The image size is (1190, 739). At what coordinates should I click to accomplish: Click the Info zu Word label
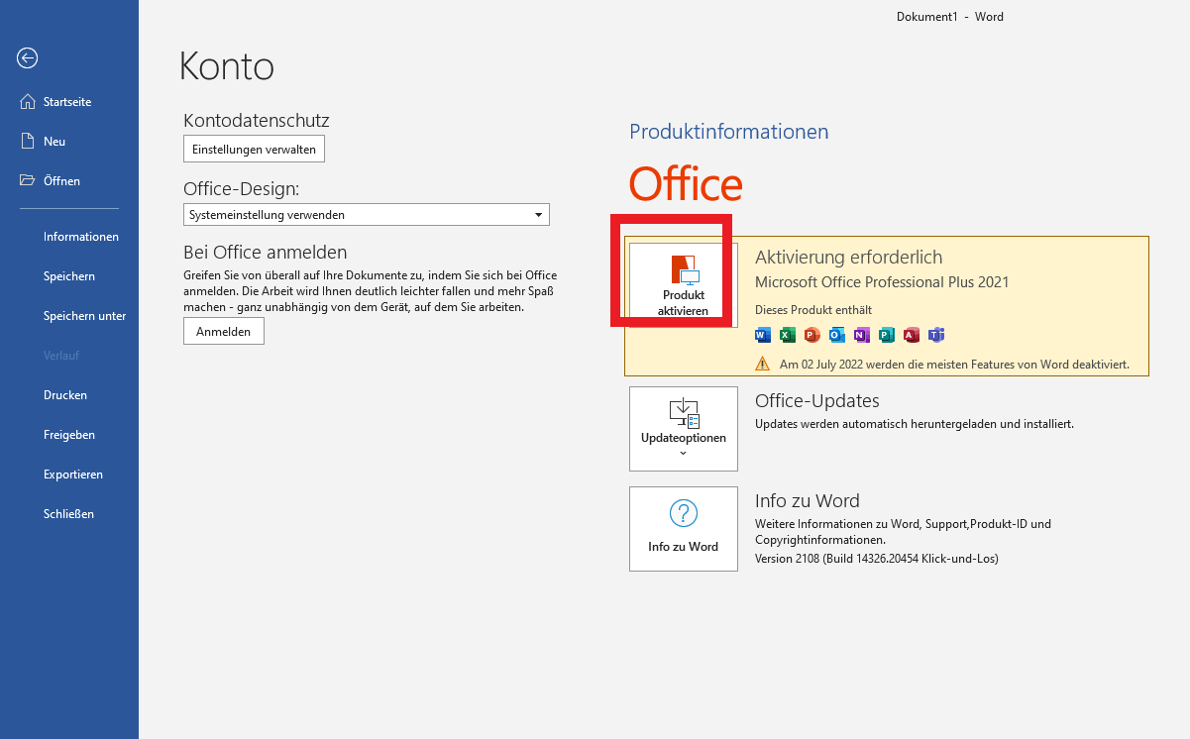(x=684, y=547)
